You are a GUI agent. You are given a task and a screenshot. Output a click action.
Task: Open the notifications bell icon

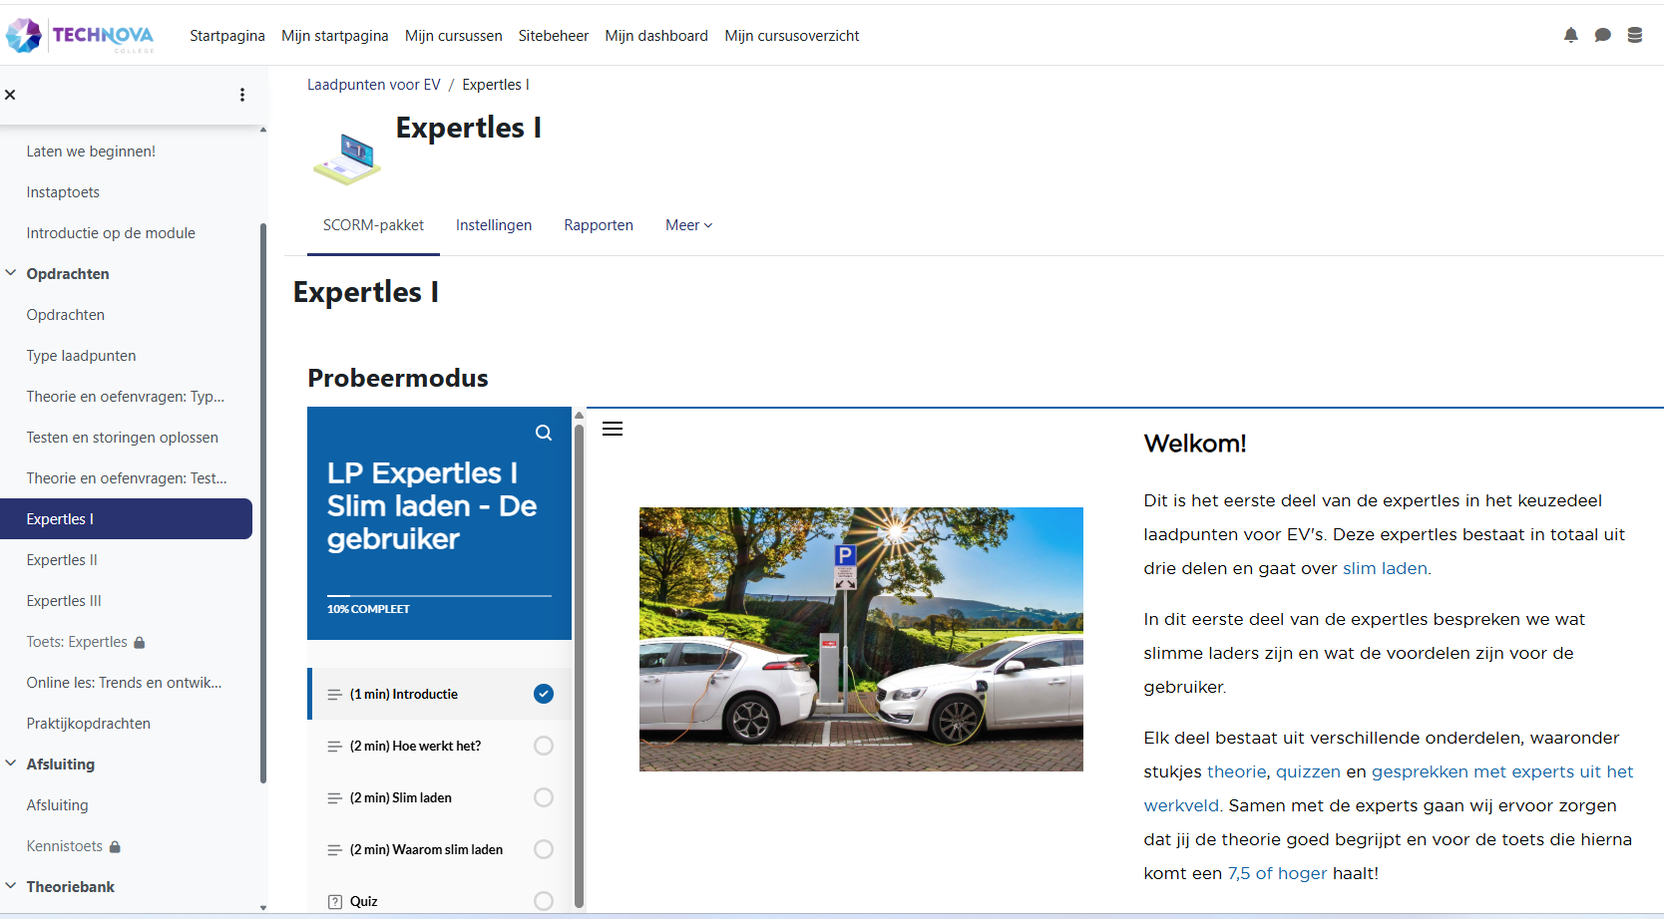pyautogui.click(x=1570, y=36)
